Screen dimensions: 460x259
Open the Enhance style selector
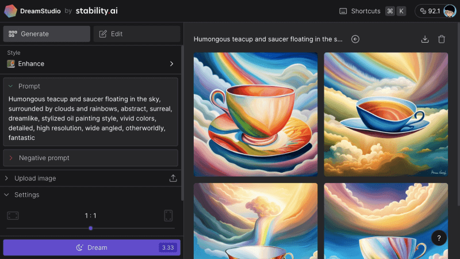pyautogui.click(x=91, y=64)
